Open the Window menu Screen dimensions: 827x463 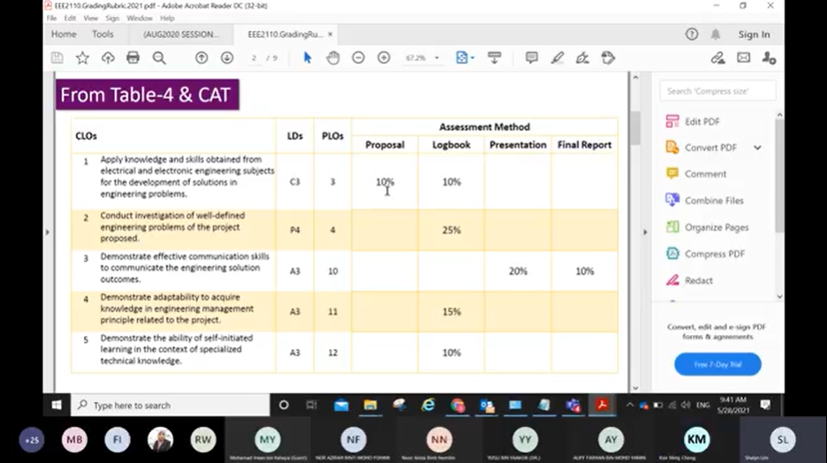tap(140, 18)
